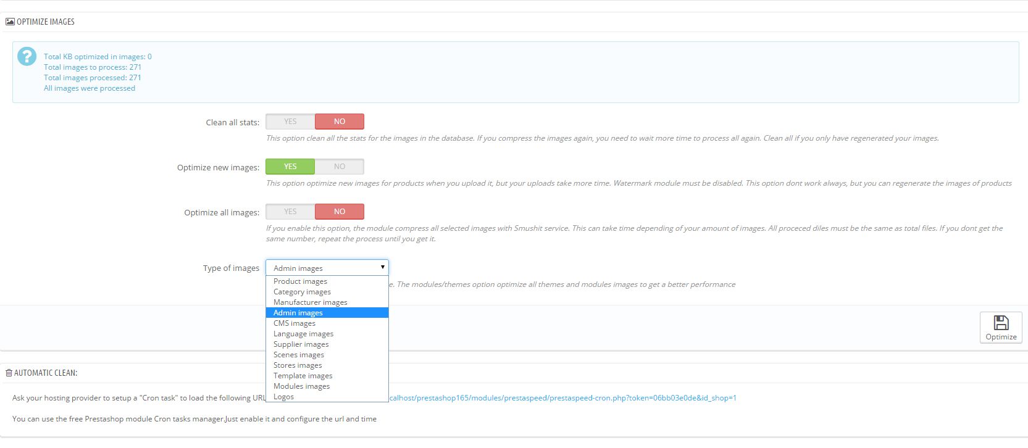Set Optimize new images to NO
This screenshot has height=448, width=1028.
(x=340, y=167)
